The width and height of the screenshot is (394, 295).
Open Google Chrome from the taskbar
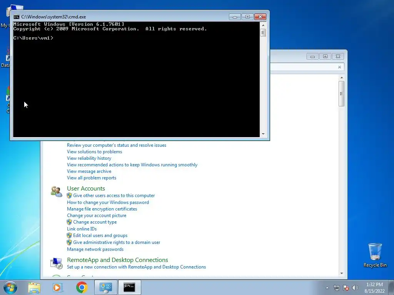[82, 287]
